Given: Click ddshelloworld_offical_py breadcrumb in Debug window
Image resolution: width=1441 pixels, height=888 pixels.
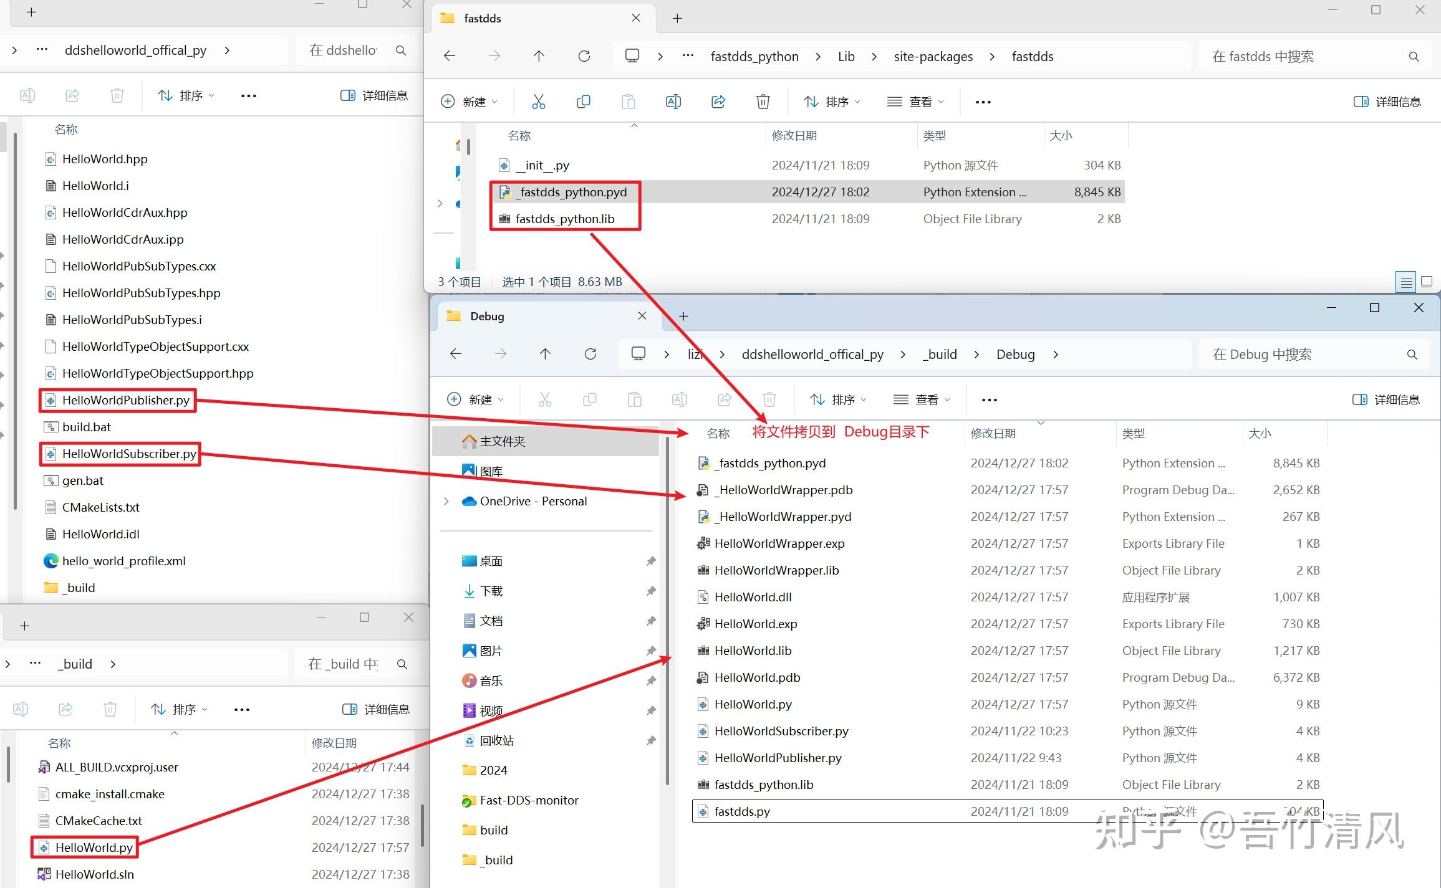Looking at the screenshot, I should (x=812, y=354).
